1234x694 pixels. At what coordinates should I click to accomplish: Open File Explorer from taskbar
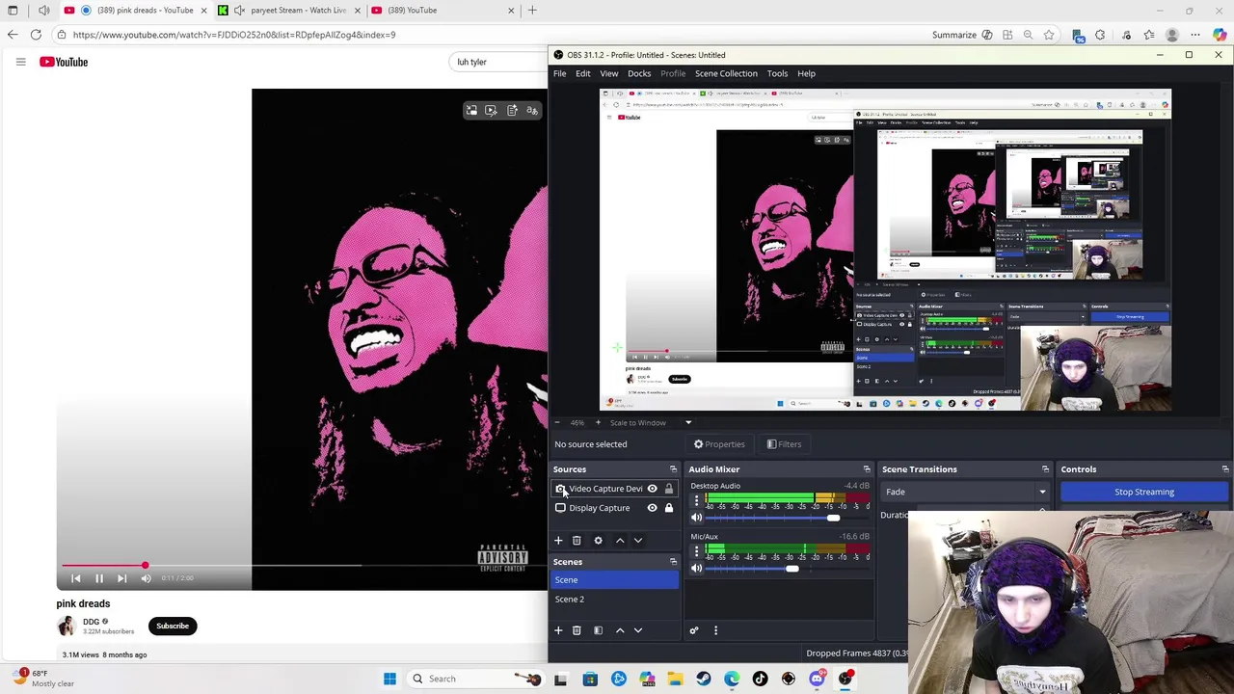tap(675, 679)
